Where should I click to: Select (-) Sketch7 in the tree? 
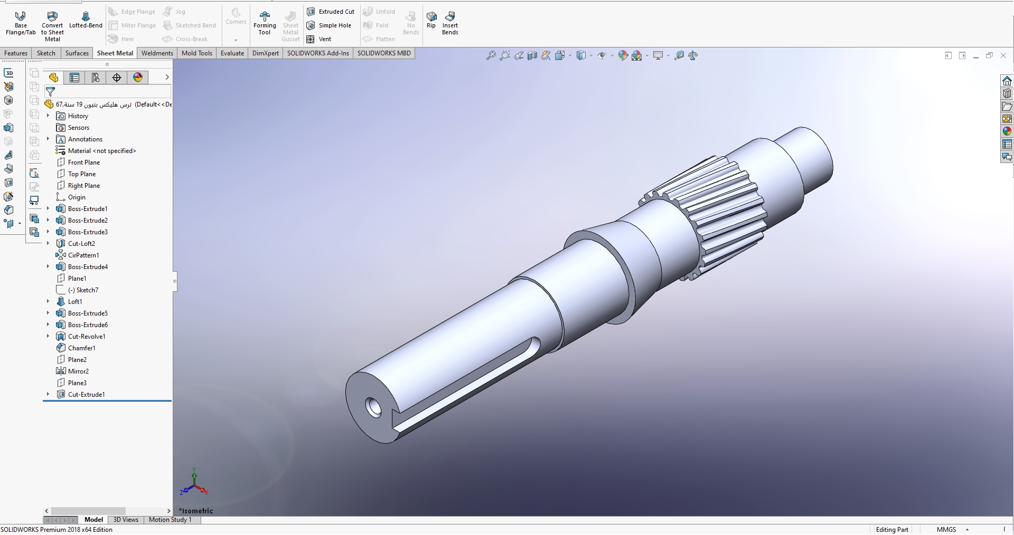[83, 290]
